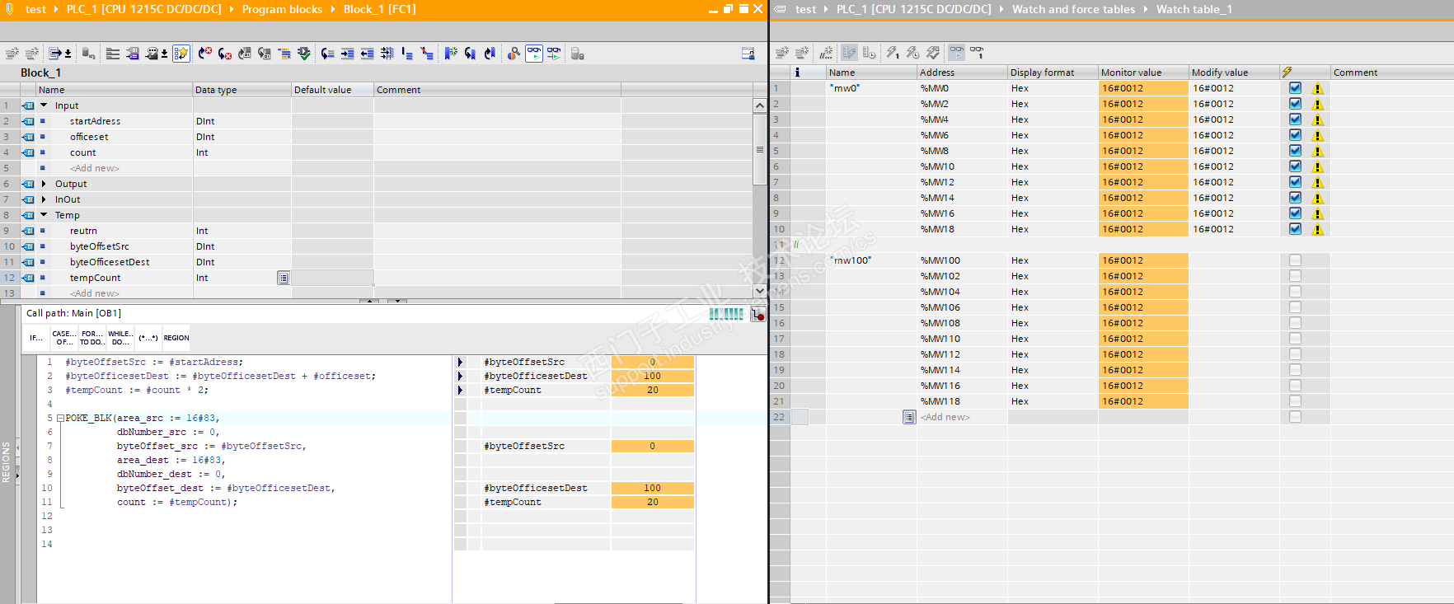Image resolution: width=1454 pixels, height=604 pixels.
Task: Click Program blocks in breadcrumb path
Action: point(282,9)
